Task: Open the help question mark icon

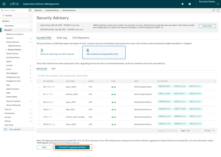Action: coord(190,4)
